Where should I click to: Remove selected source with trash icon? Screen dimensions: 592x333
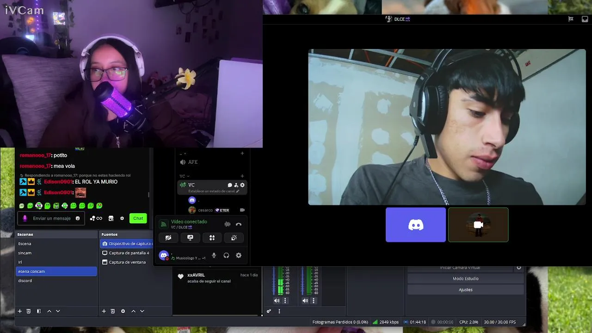pos(112,311)
